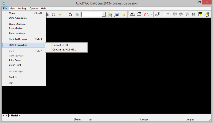The image size is (213, 123).
Task: Open the dropdown next to the yellow arrow
Action: [64, 14]
